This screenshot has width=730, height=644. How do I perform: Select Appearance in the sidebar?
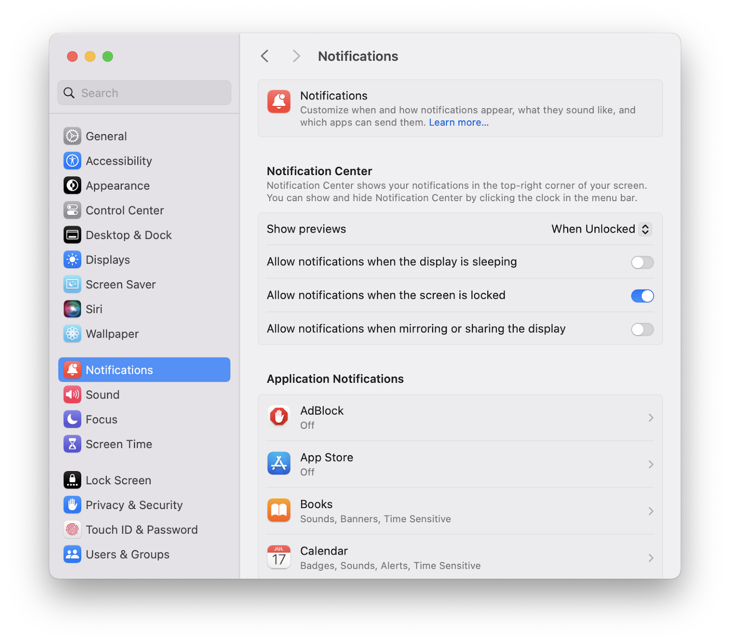click(x=144, y=185)
